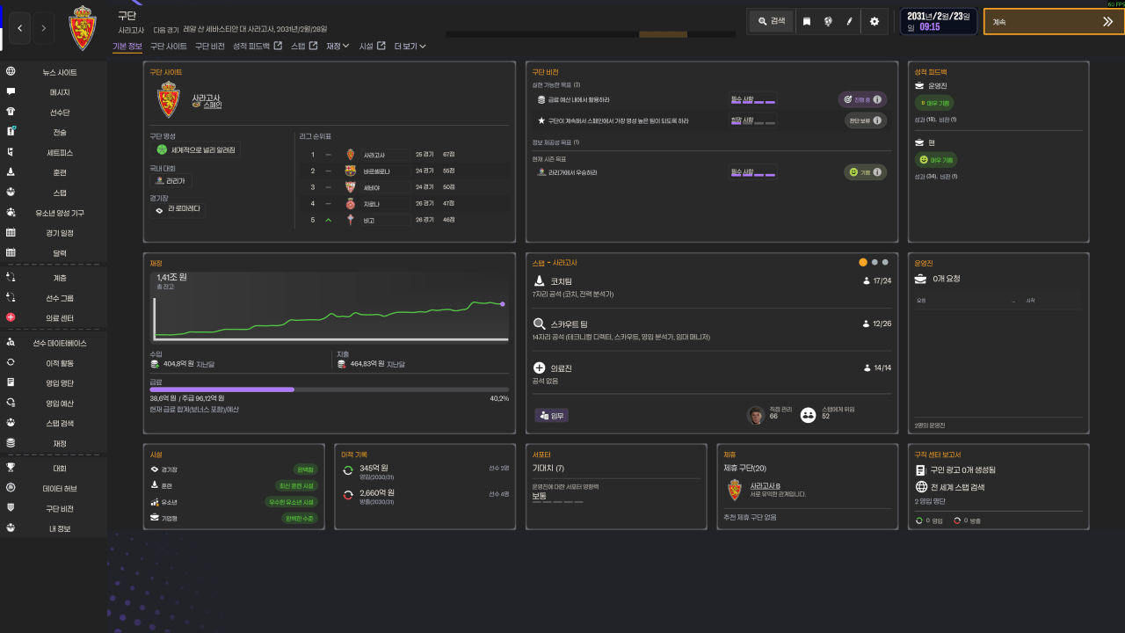
Task: Expand the 더 보기 dropdown menu
Action: (410, 46)
